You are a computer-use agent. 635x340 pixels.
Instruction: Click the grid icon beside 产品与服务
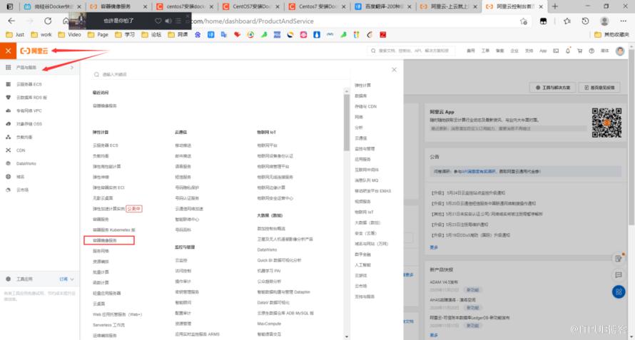click(x=8, y=68)
